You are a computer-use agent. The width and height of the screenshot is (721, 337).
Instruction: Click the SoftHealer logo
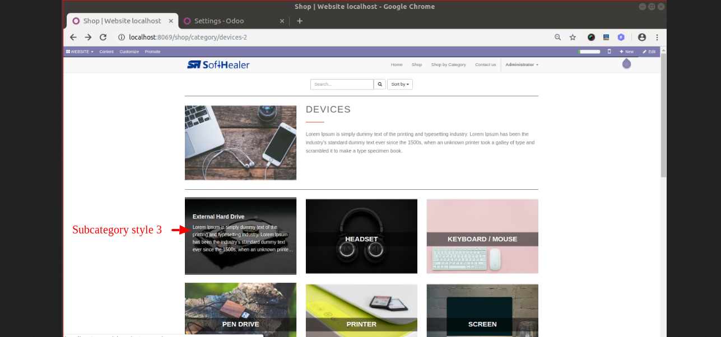click(218, 64)
